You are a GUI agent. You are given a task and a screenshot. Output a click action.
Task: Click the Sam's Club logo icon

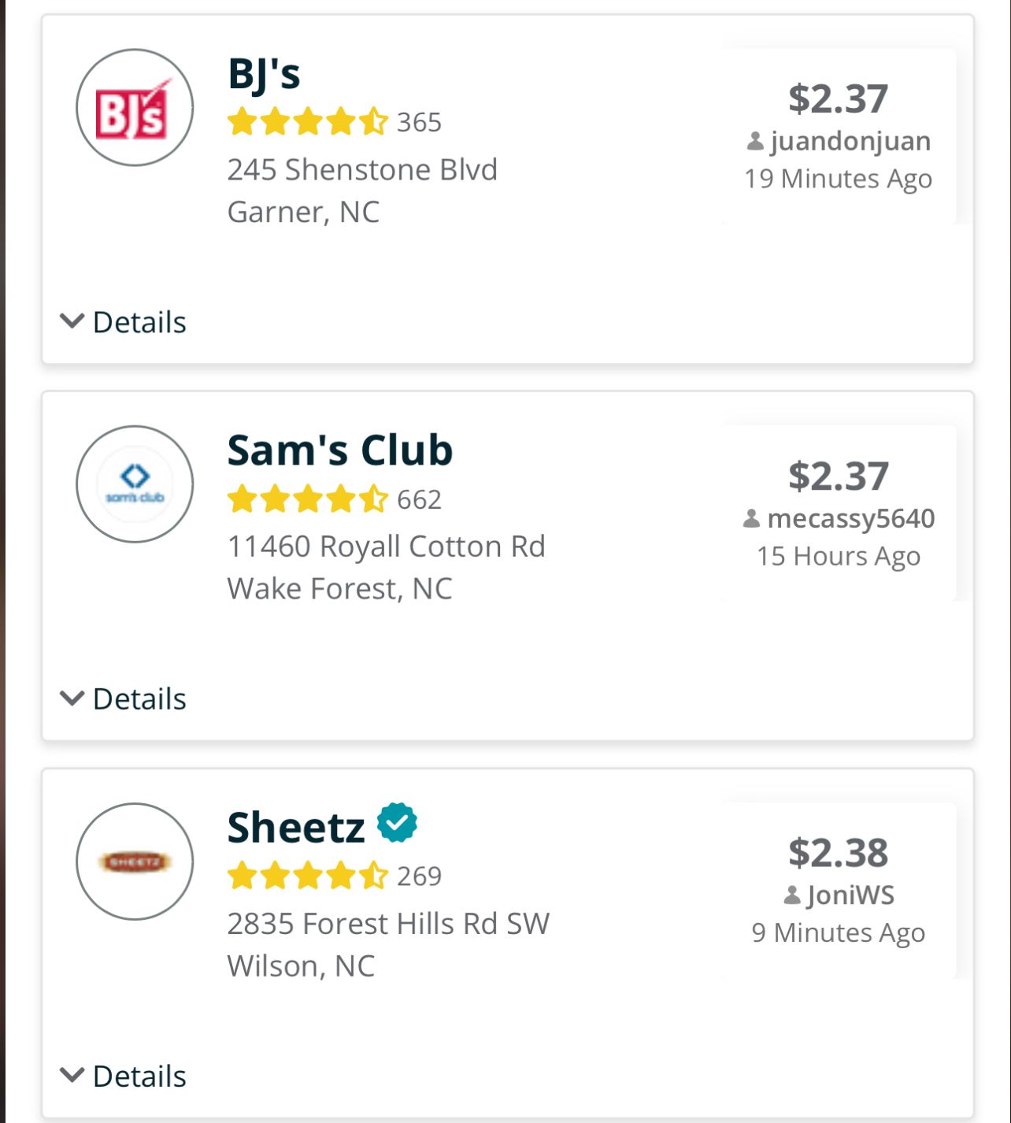coord(135,484)
